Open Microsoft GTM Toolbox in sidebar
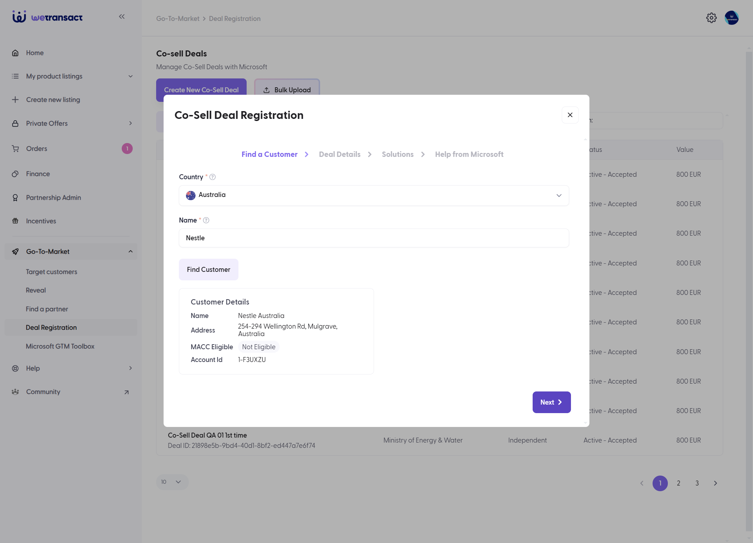The height and width of the screenshot is (543, 753). pyautogui.click(x=60, y=346)
